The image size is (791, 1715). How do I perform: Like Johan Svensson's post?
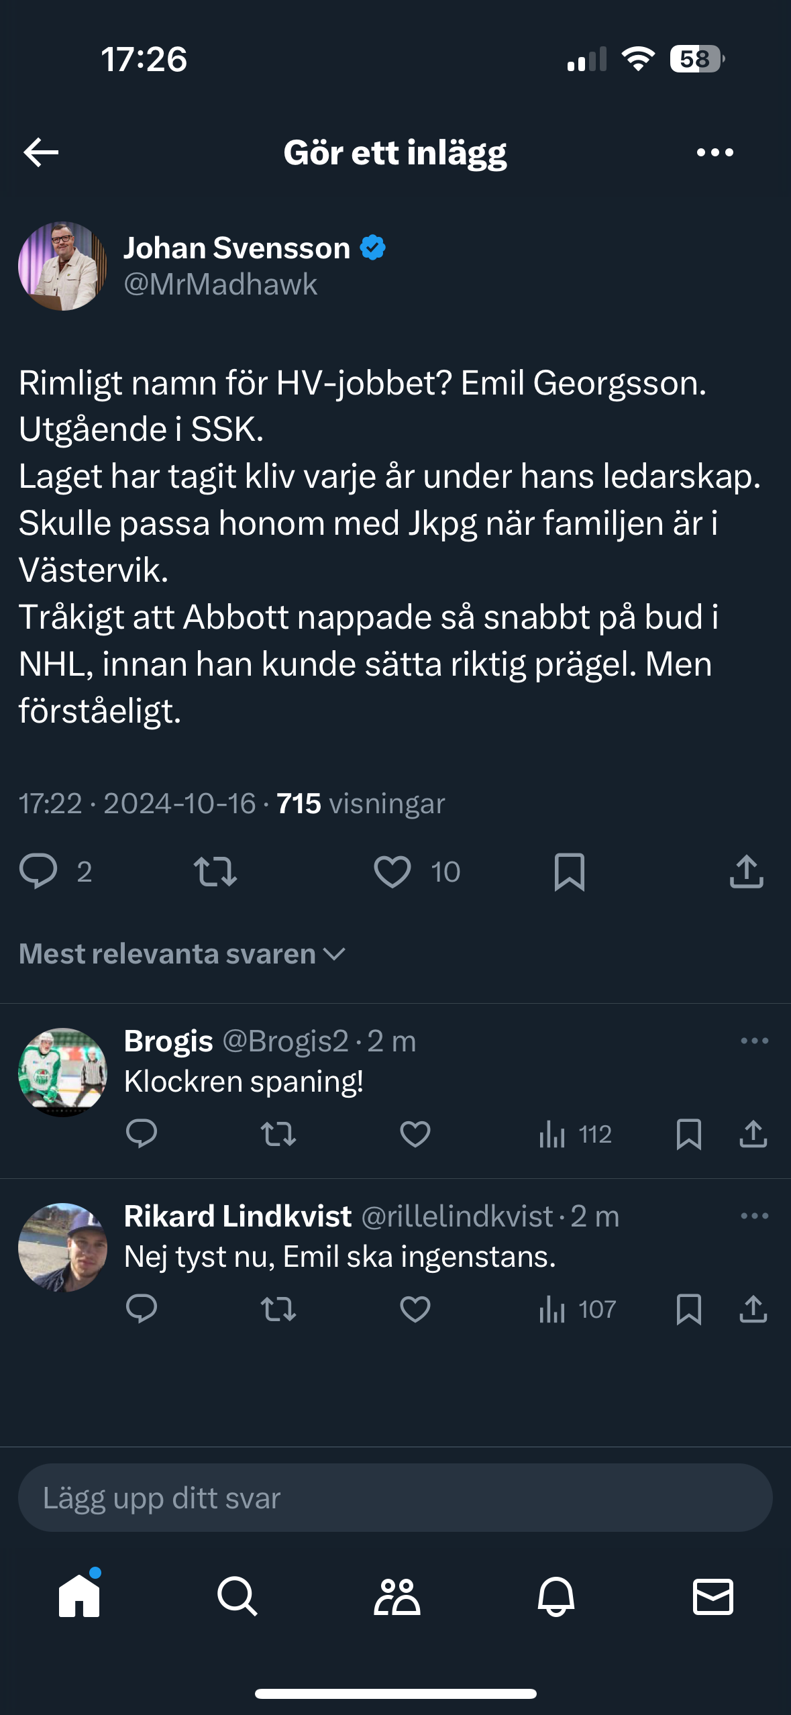click(x=392, y=872)
